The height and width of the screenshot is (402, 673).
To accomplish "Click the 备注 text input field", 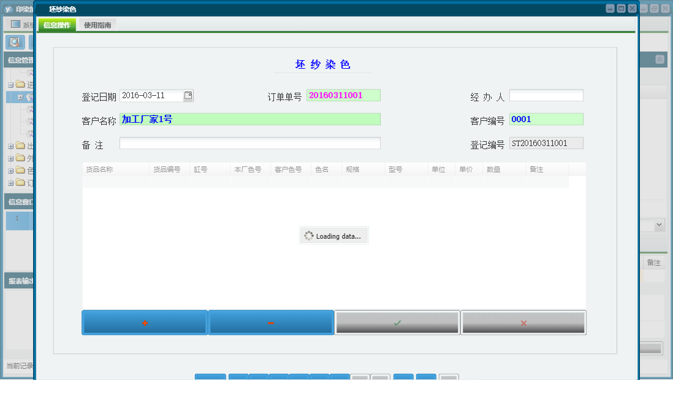I will coord(249,144).
